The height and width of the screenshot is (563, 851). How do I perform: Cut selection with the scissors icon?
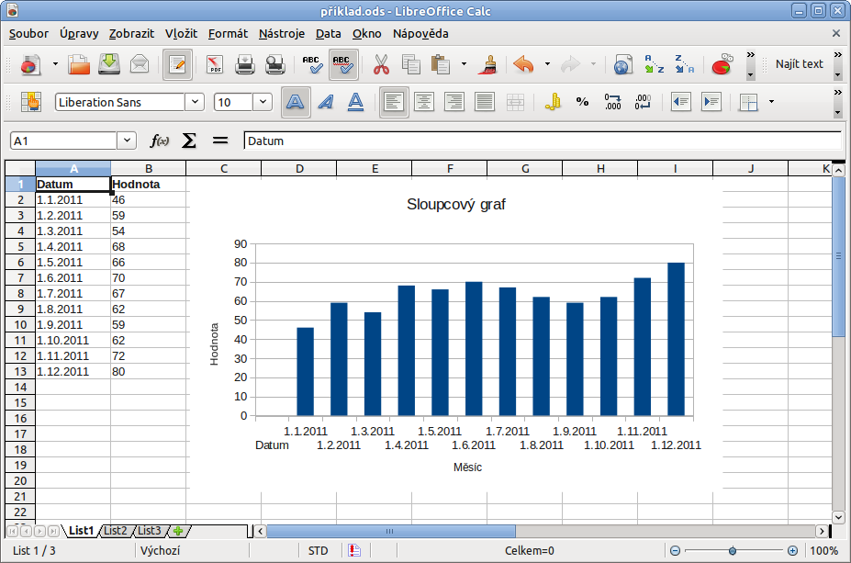[x=381, y=64]
